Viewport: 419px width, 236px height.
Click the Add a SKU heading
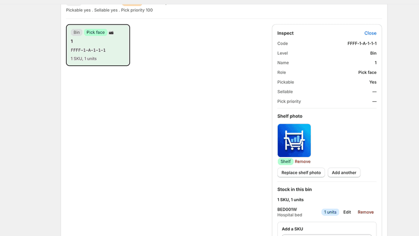(x=292, y=229)
